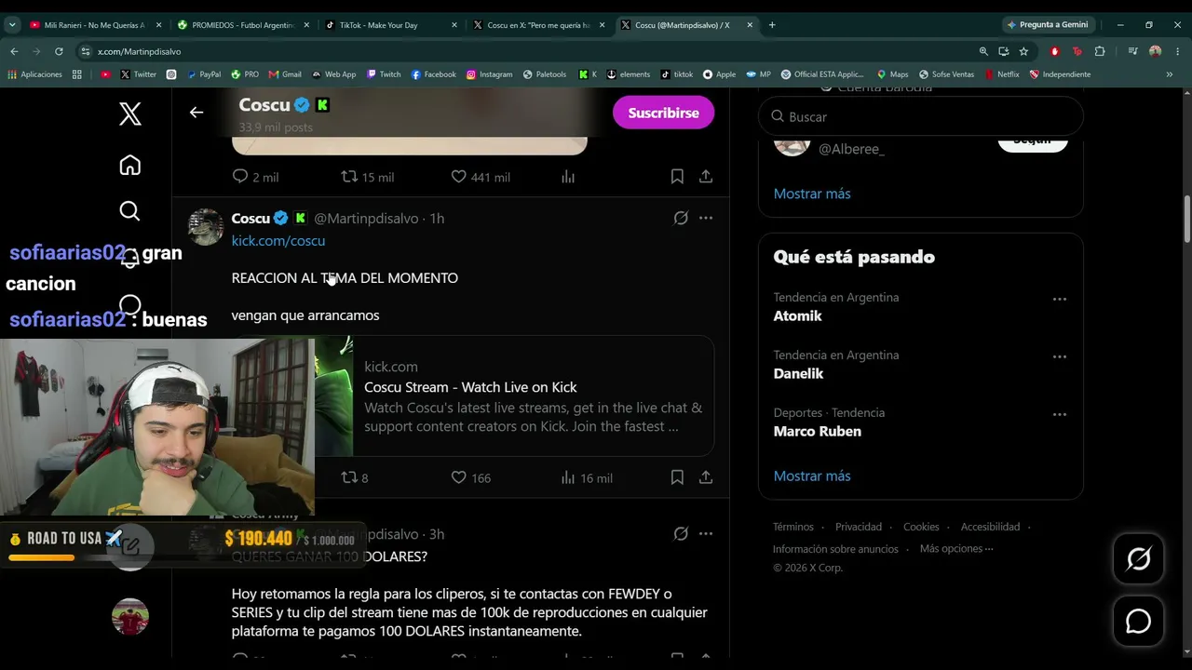The image size is (1192, 670).
Task: Show more suggested accounts below @Alberee_
Action: tap(812, 194)
